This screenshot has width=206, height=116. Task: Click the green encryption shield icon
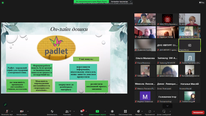(x=3, y=3)
